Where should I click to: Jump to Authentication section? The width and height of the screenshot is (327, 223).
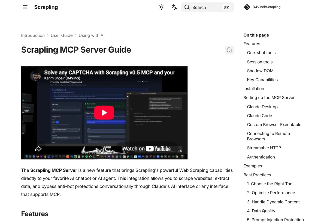tap(261, 157)
